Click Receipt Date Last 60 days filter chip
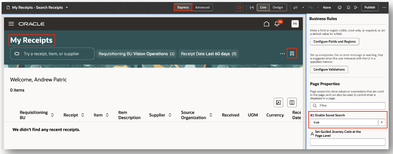Viewport: 393px width, 154px height. pos(208,53)
